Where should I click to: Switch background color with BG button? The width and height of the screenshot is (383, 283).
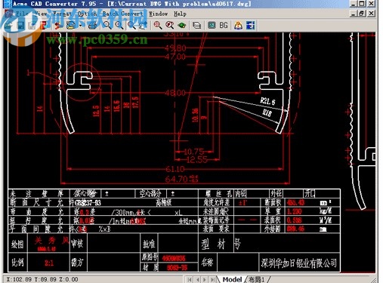pos(224,26)
